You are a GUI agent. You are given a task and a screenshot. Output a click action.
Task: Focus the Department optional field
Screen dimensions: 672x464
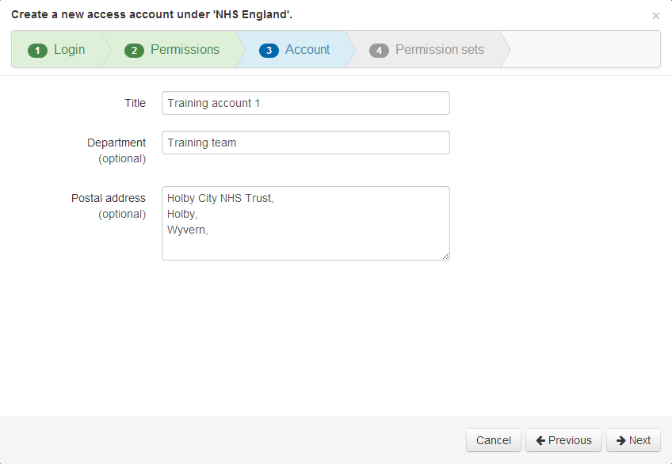[x=305, y=143]
